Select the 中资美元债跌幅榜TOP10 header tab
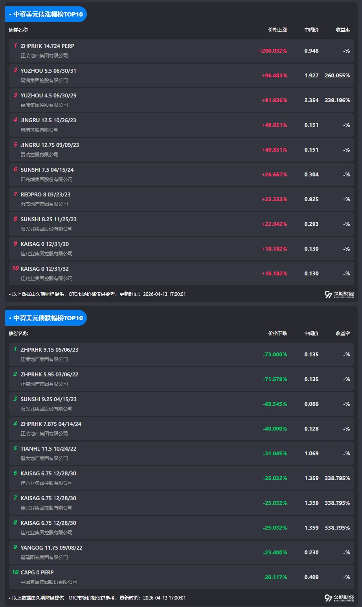Screen dimensions: 362x607 click(46, 318)
